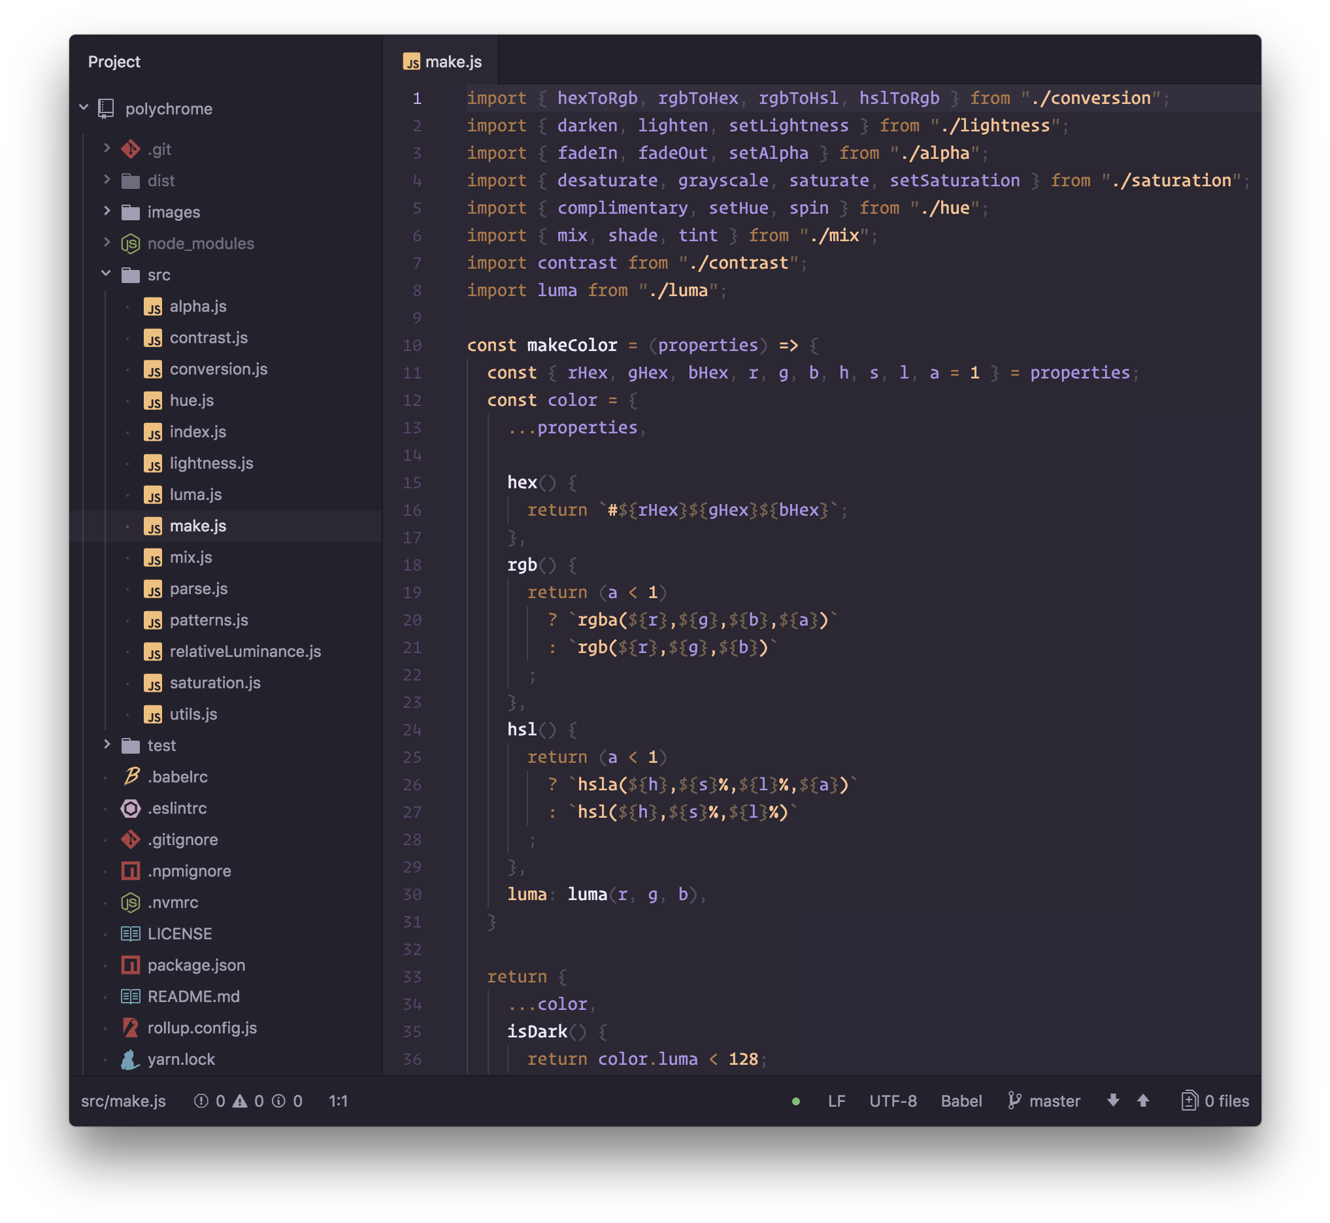Collapse the polychrome project root chevron
1330x1223 pixels.
(84, 107)
